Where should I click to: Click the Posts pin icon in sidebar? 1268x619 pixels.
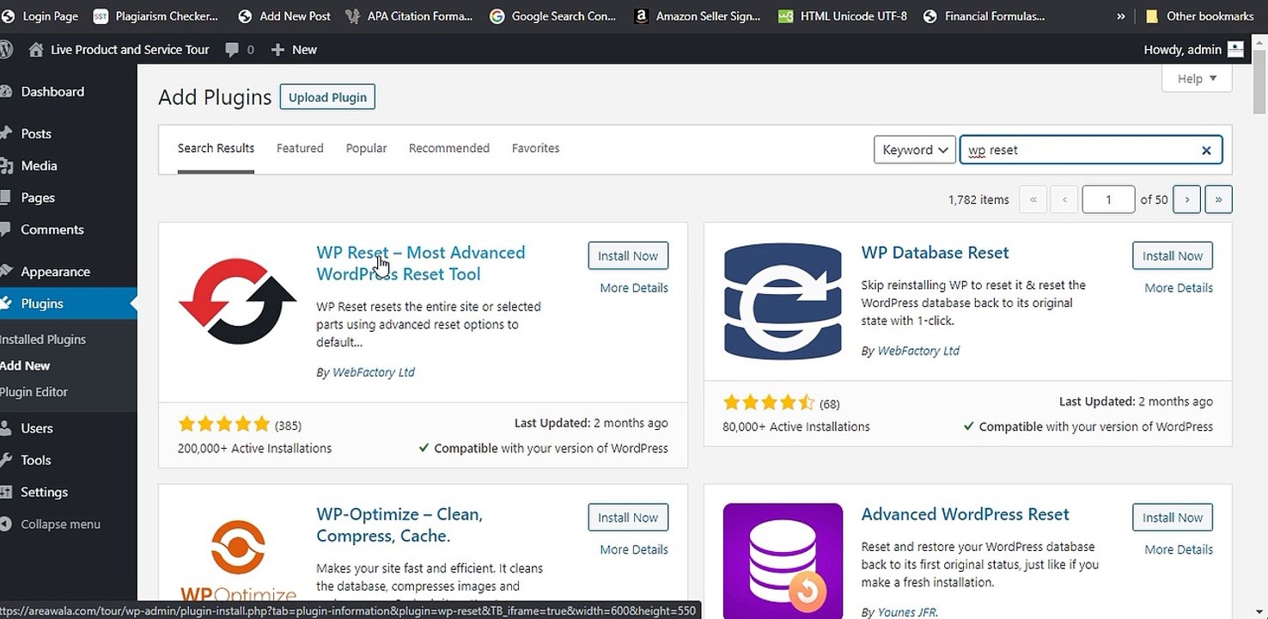[x=6, y=133]
